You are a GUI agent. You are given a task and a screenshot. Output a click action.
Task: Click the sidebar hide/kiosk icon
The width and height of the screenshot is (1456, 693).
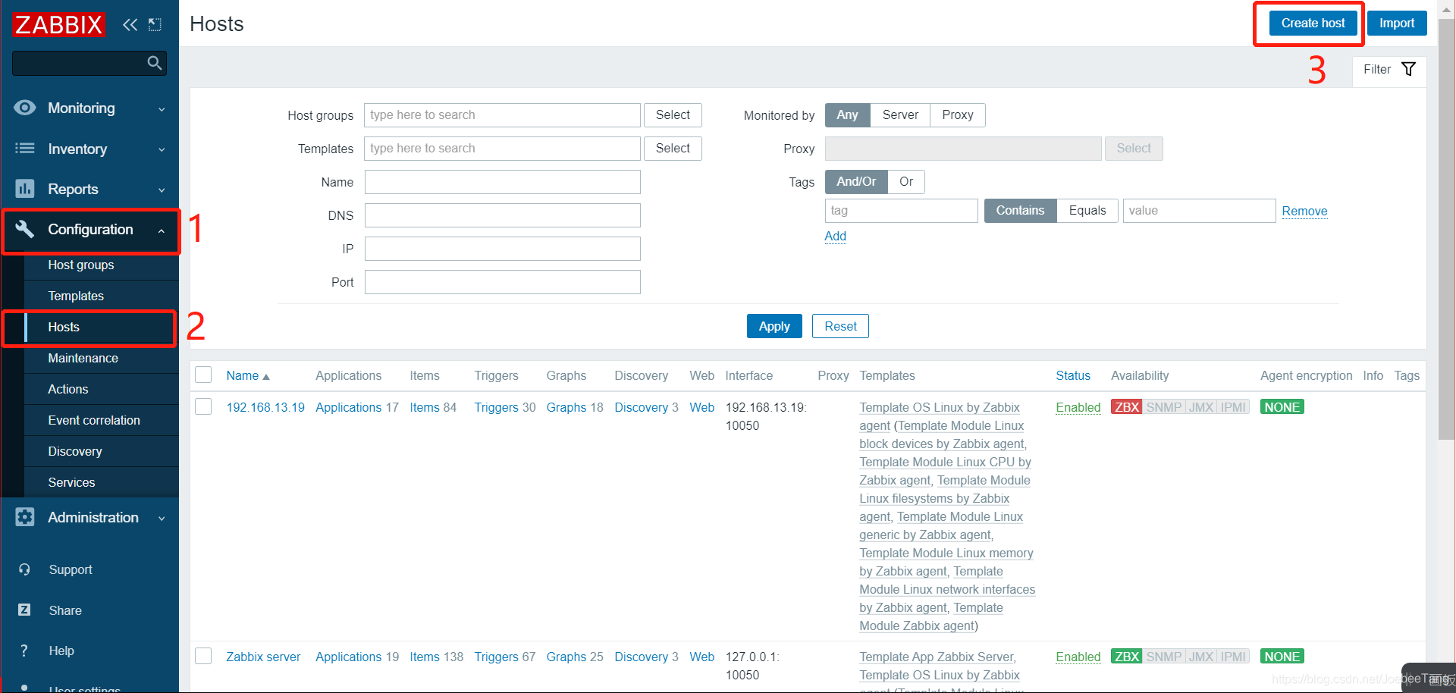click(x=155, y=24)
